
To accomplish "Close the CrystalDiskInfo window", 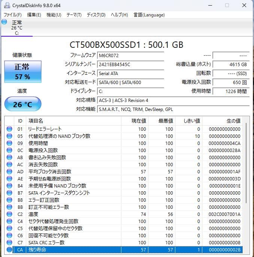I will click(244, 5).
